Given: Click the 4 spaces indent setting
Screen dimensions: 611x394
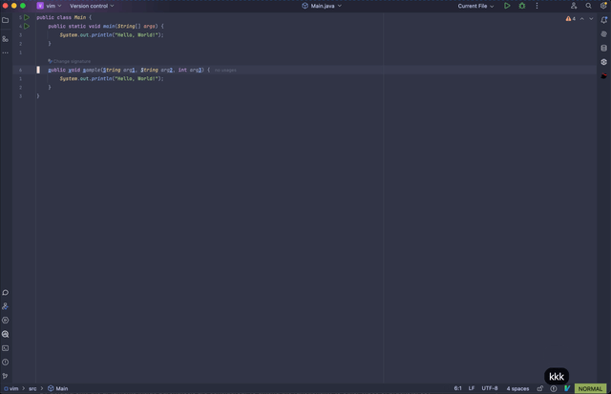Looking at the screenshot, I should (x=517, y=388).
